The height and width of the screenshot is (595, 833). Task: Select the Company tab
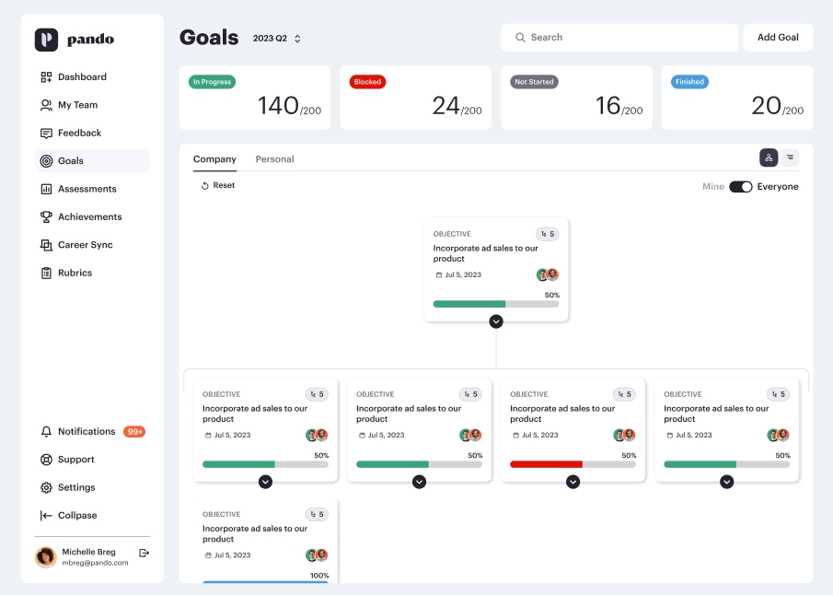214,159
